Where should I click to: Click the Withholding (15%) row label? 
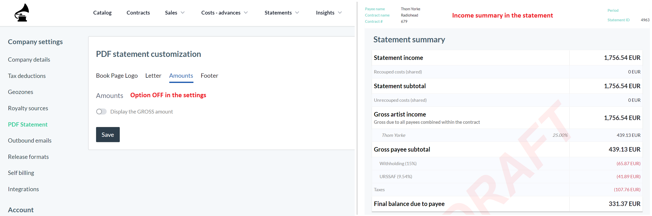[398, 164]
